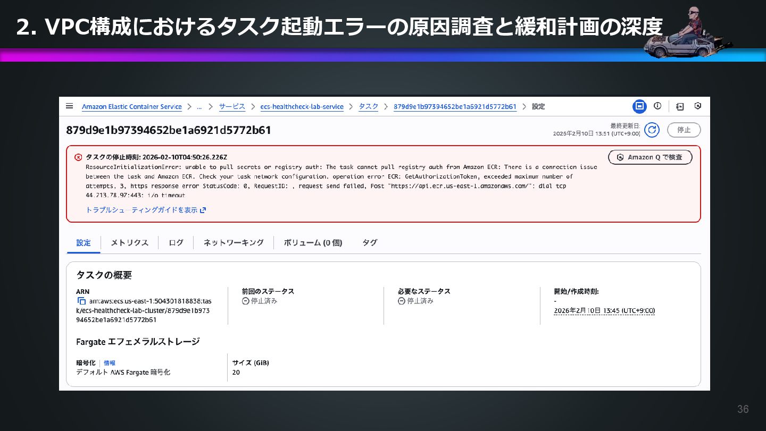Click external link icon beside troubleshooting guide
This screenshot has width=766, height=431.
[203, 210]
